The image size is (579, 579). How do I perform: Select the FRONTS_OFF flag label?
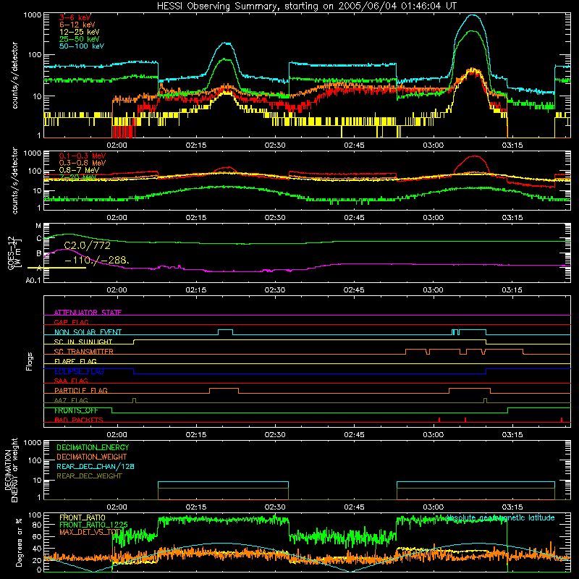pos(76,410)
